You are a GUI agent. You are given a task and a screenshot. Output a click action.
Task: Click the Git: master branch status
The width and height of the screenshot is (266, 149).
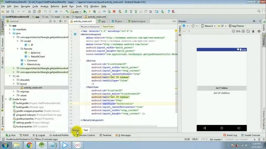(216, 139)
